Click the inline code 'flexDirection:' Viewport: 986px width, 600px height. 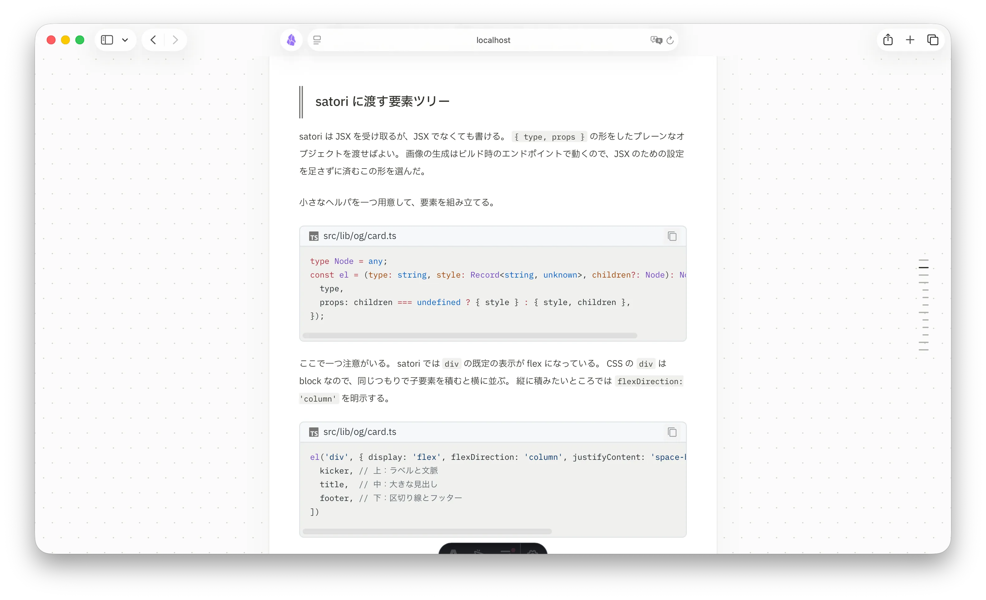649,381
